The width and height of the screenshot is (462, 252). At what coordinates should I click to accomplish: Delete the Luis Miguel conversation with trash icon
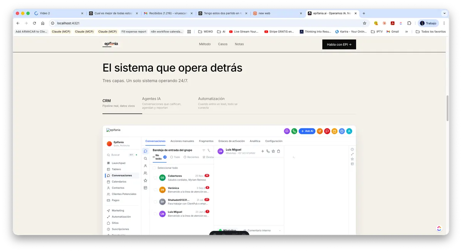(279, 151)
